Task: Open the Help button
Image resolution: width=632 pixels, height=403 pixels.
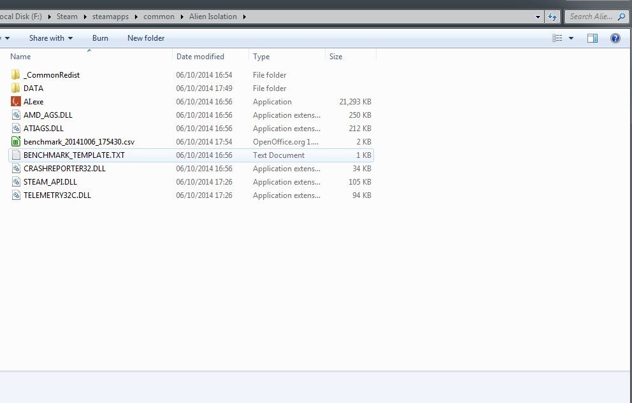Action: pyautogui.click(x=615, y=38)
